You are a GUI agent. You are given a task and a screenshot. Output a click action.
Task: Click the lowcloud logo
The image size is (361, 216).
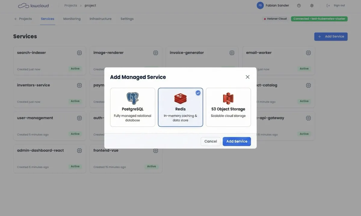click(33, 5)
